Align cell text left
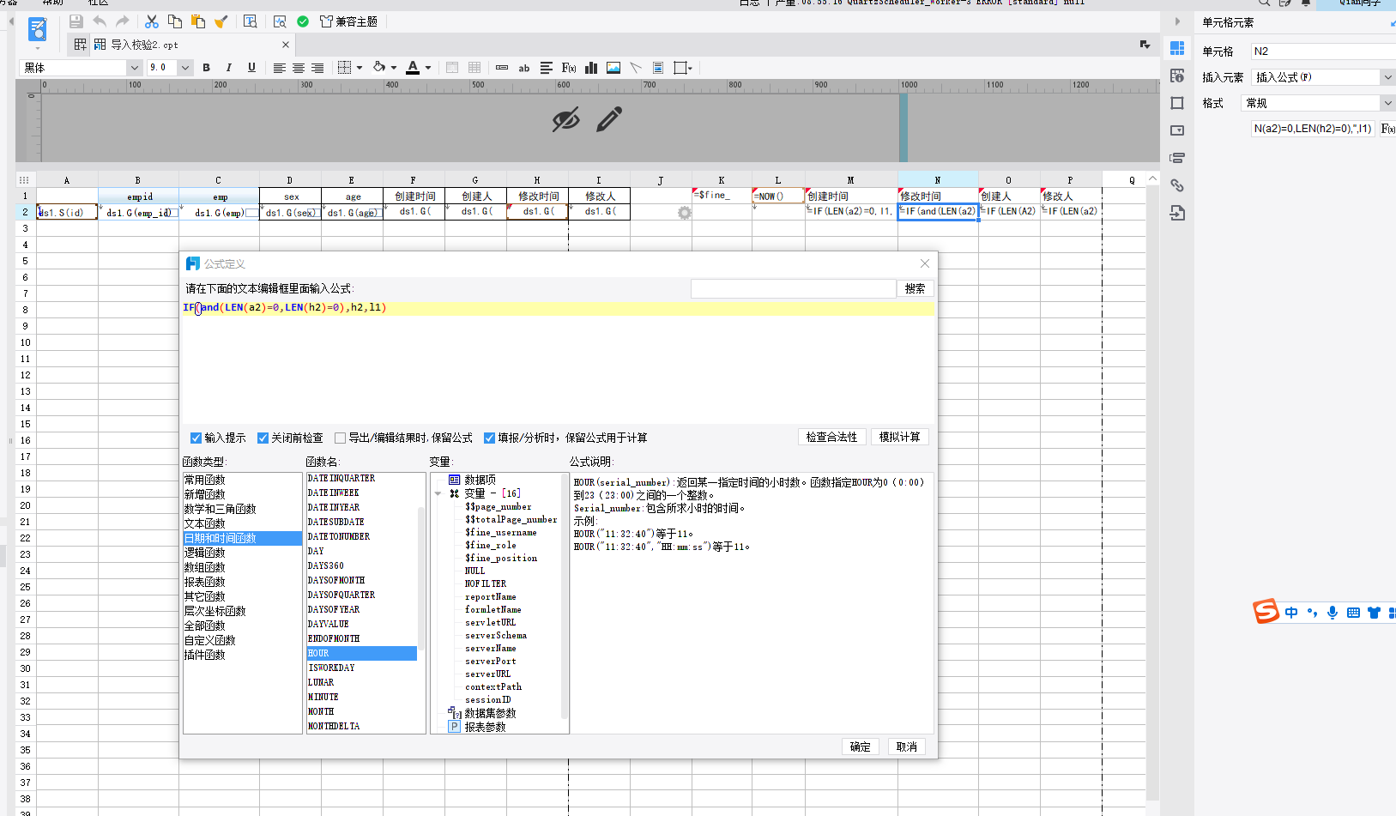This screenshot has height=816, width=1396. [280, 68]
